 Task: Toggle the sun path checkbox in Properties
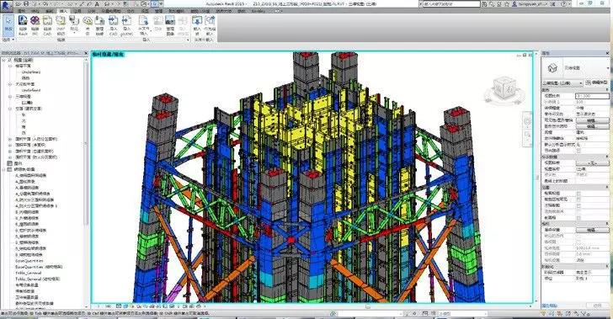pos(578,151)
